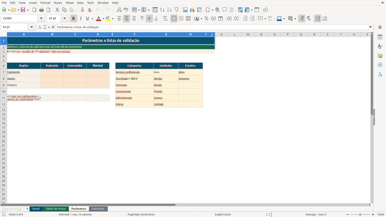Open the Font Name dropdown
The height and width of the screenshot is (217, 386).
pyautogui.click(x=41, y=19)
